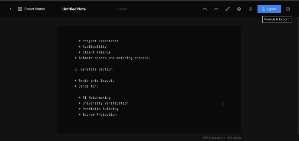Open Smart Notes home icon
The width and height of the screenshot is (299, 141).
(20, 9)
